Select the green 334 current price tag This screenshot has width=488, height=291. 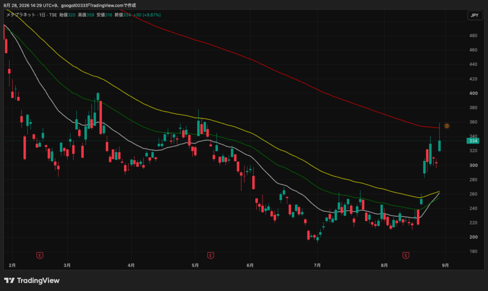[473, 141]
